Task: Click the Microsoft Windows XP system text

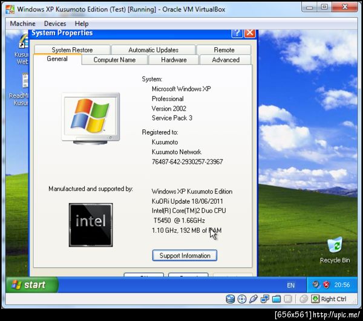Action: click(181, 89)
